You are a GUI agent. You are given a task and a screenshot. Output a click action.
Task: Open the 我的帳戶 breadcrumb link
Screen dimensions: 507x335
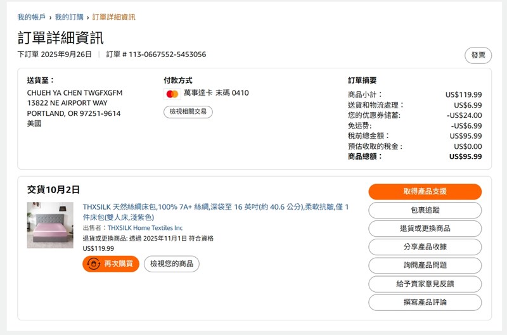(x=31, y=17)
